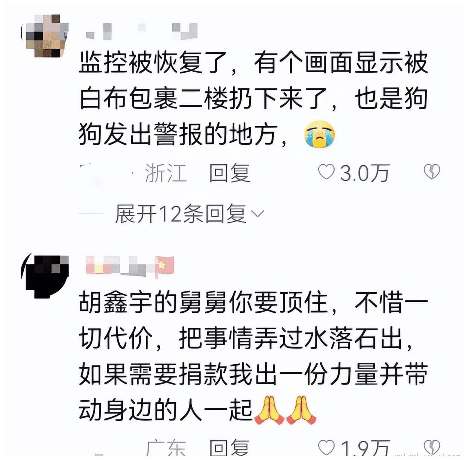Tap the crying emoji in first comment
The height and width of the screenshot is (460, 467).
[319, 134]
